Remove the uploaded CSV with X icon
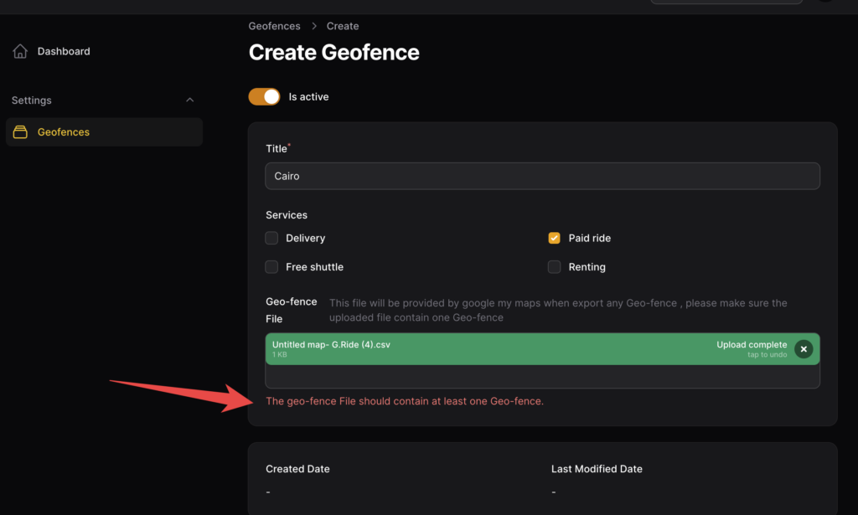Screen dimensions: 858x515 (x=803, y=349)
